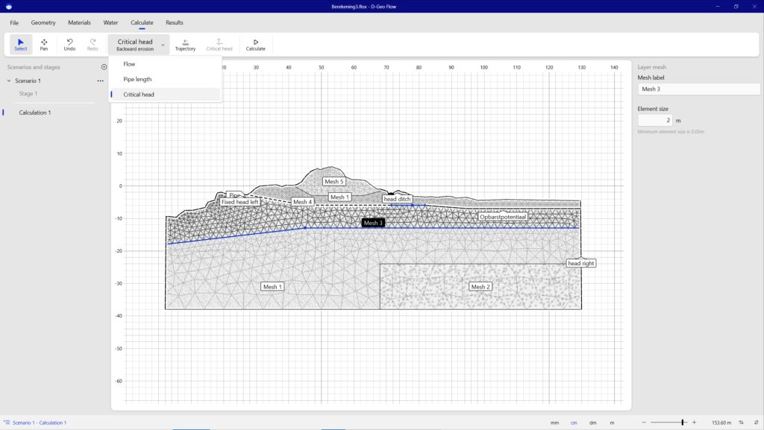The height and width of the screenshot is (430, 764).
Task: Set display units to dm
Action: [592, 423]
